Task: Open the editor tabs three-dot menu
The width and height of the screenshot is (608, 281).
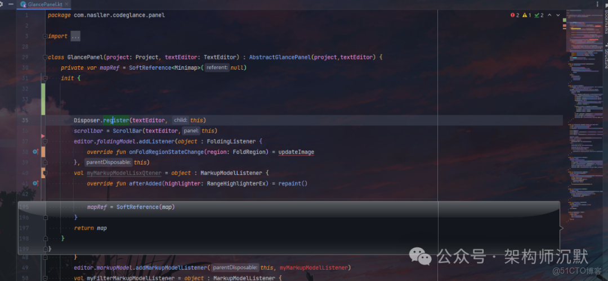Action: click(597, 4)
